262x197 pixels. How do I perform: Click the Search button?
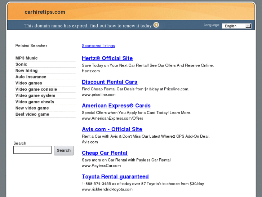tap(64, 150)
